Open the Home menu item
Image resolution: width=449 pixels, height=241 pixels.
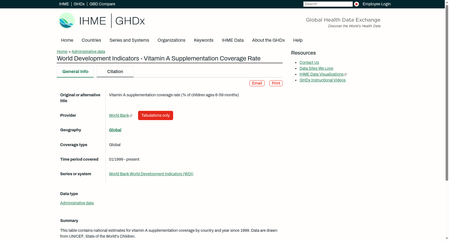(67, 40)
